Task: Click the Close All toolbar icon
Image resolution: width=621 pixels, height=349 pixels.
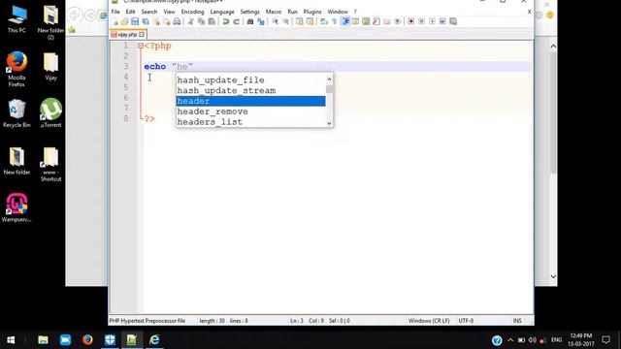Action: 167,21
